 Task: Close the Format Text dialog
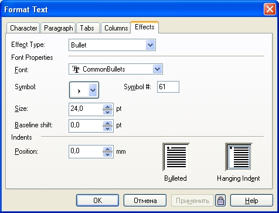pyautogui.click(x=270, y=9)
